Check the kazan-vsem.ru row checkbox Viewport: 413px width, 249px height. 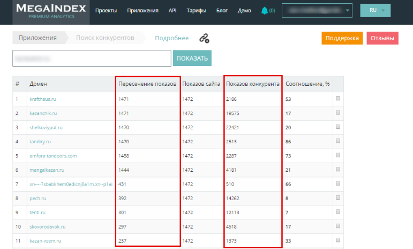click(338, 240)
